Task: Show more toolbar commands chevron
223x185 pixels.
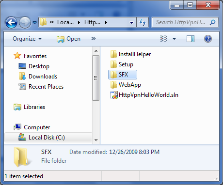Action: tap(94, 39)
